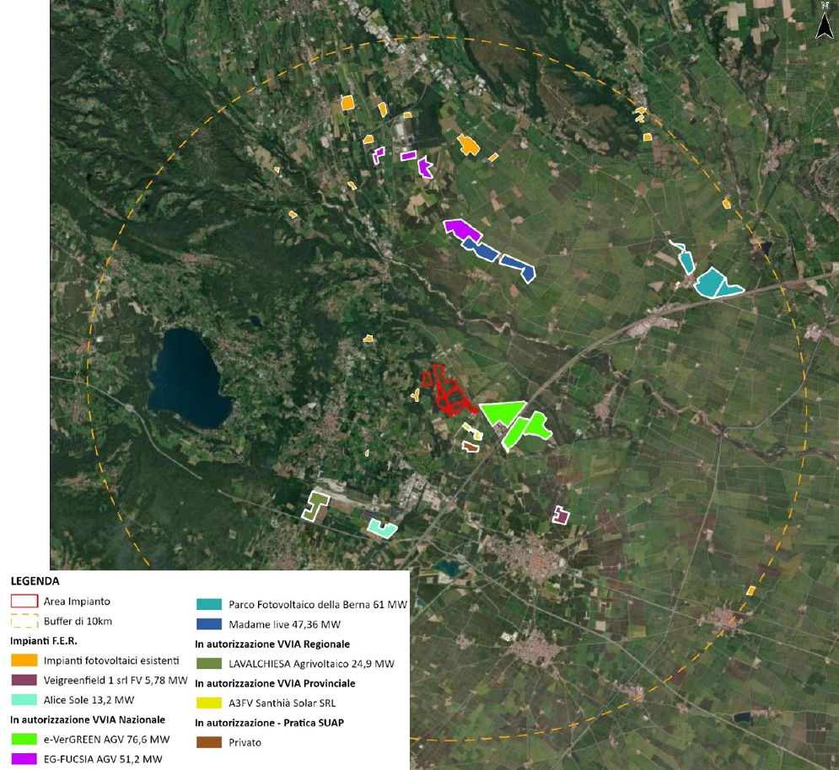The image size is (839, 770).
Task: Click the orange Impianti fotovoltaici esistenti swatch
Action: coord(24,660)
